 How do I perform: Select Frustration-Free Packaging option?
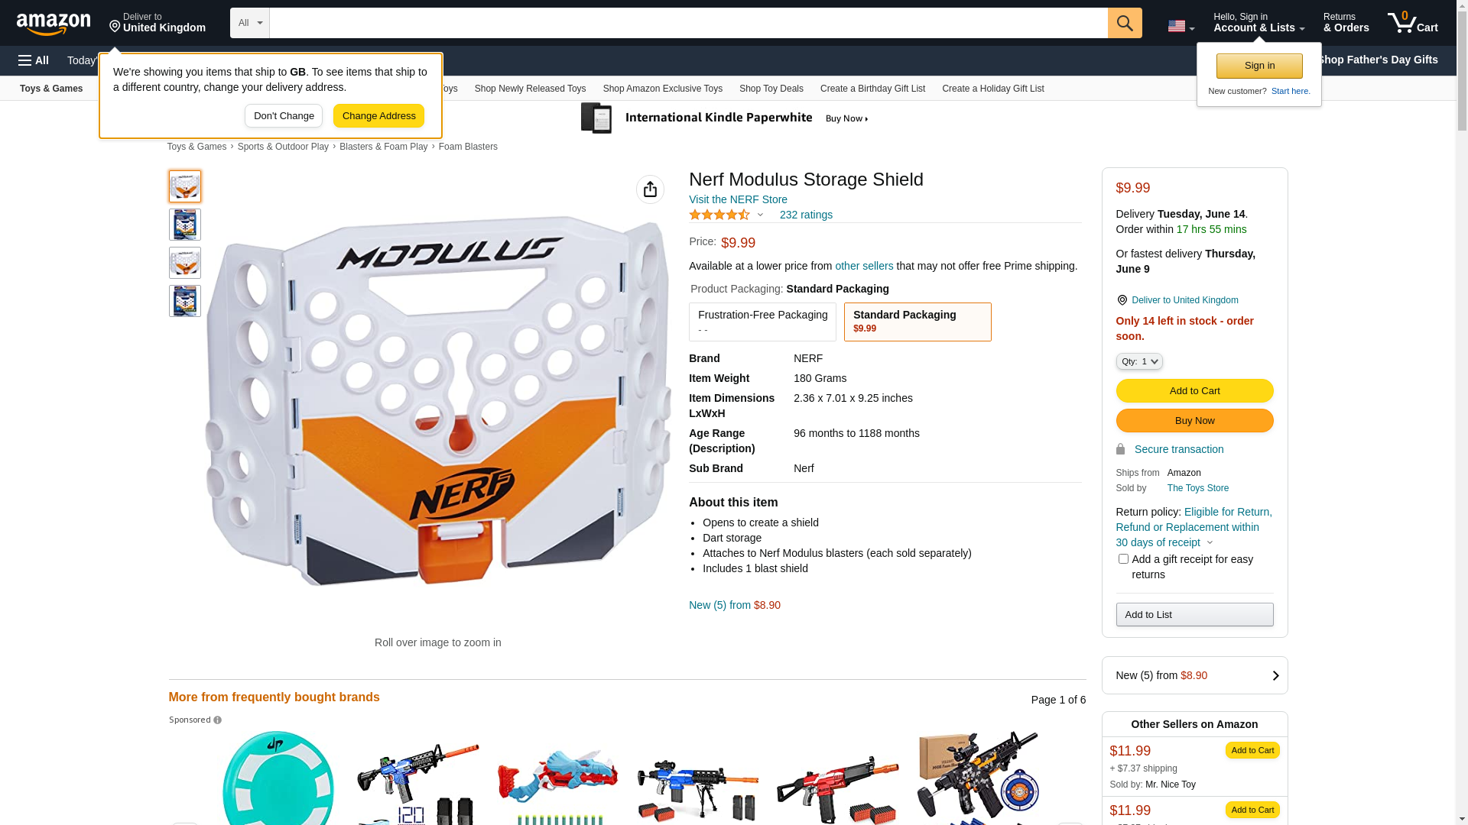click(762, 322)
